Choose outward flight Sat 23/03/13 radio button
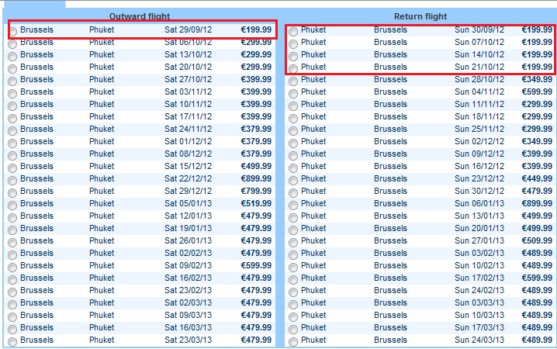Viewport: 557px width, 349px height. click(12, 342)
